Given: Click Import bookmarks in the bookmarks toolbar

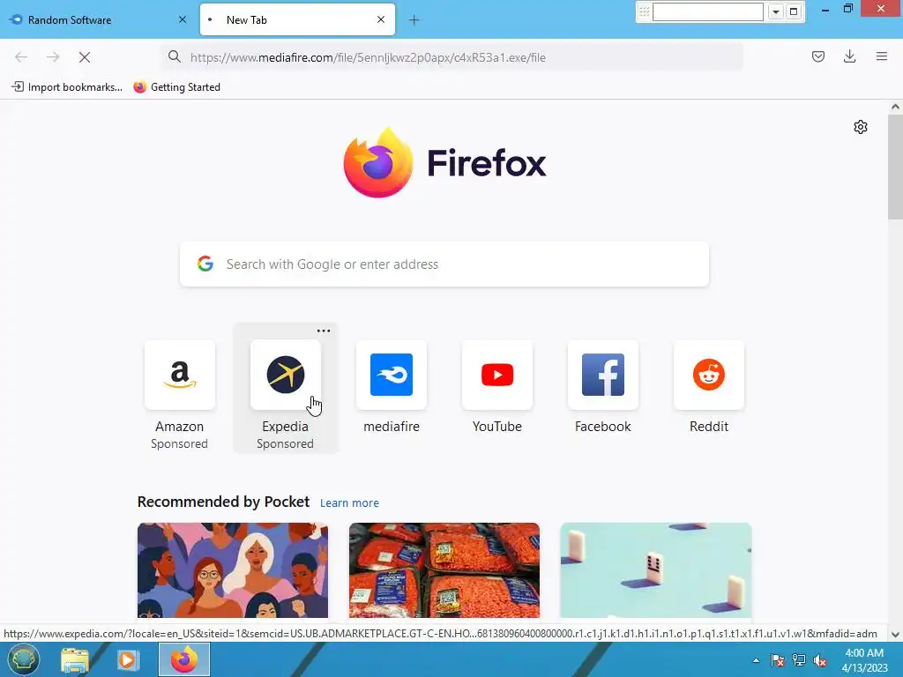Looking at the screenshot, I should pos(67,87).
